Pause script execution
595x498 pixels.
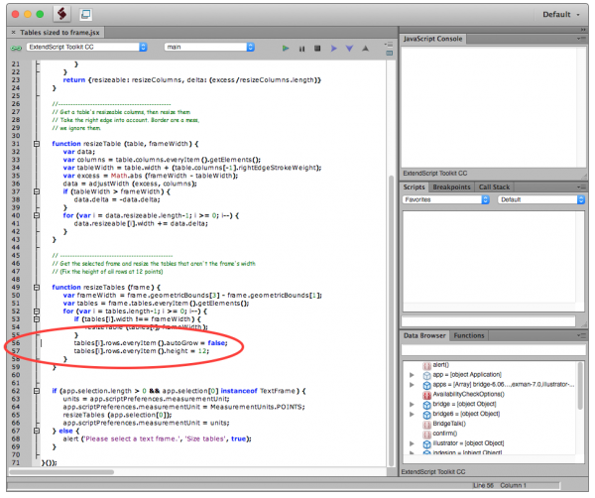303,48
